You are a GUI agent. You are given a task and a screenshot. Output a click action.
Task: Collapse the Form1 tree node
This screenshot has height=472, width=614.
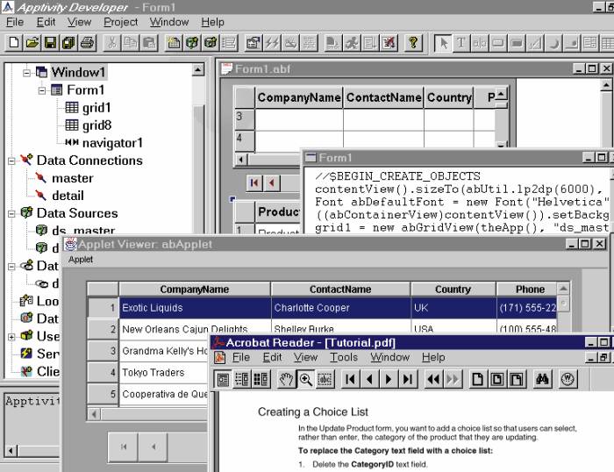coord(42,90)
